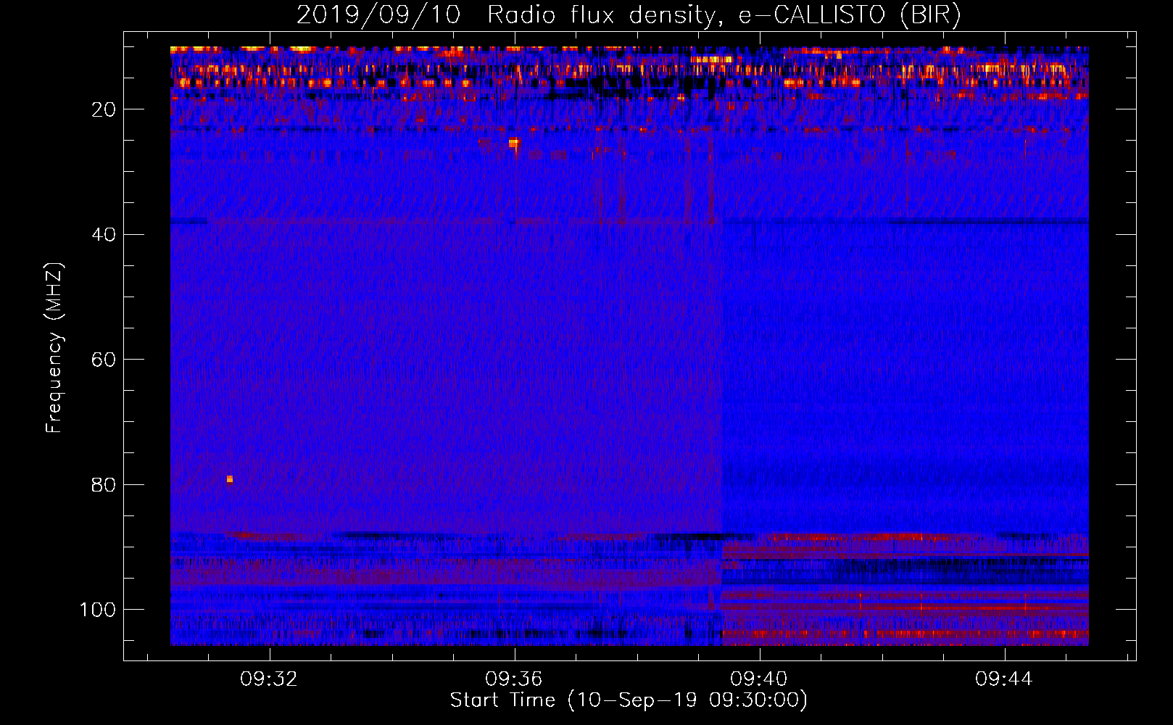Click the 'Frequency (MHZ)' axis label
Image resolution: width=1173 pixels, height=725 pixels.
[54, 347]
